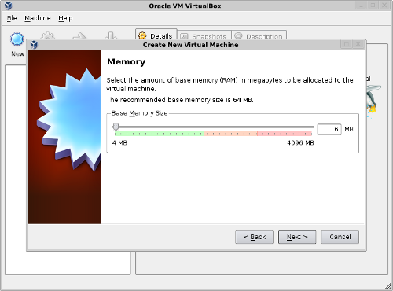Open the Machine menu
393x291 pixels.
pos(38,18)
